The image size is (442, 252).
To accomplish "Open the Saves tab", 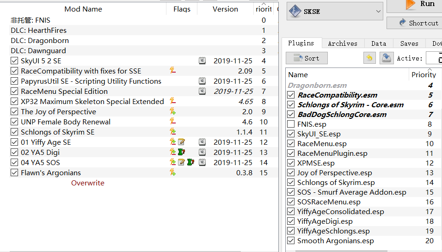I will [x=409, y=43].
